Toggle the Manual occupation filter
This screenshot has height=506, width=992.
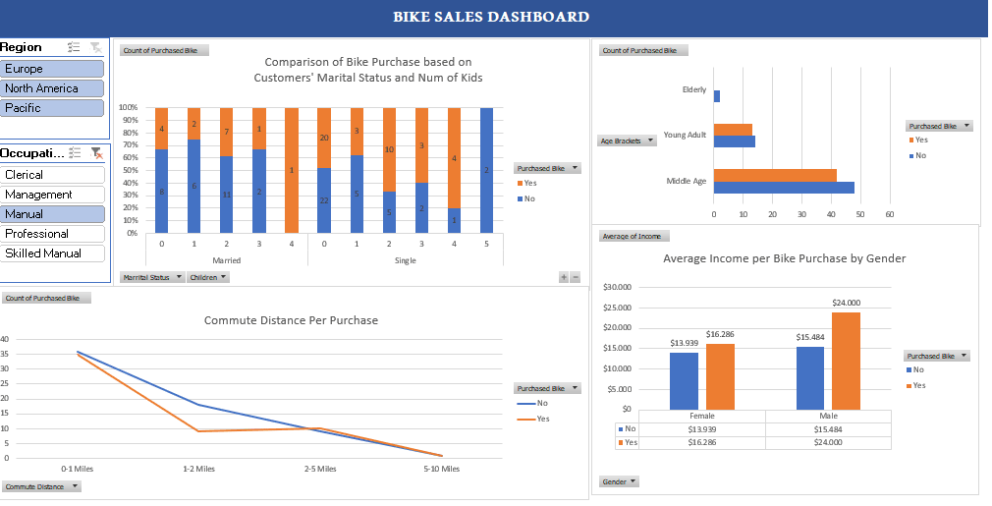point(53,214)
